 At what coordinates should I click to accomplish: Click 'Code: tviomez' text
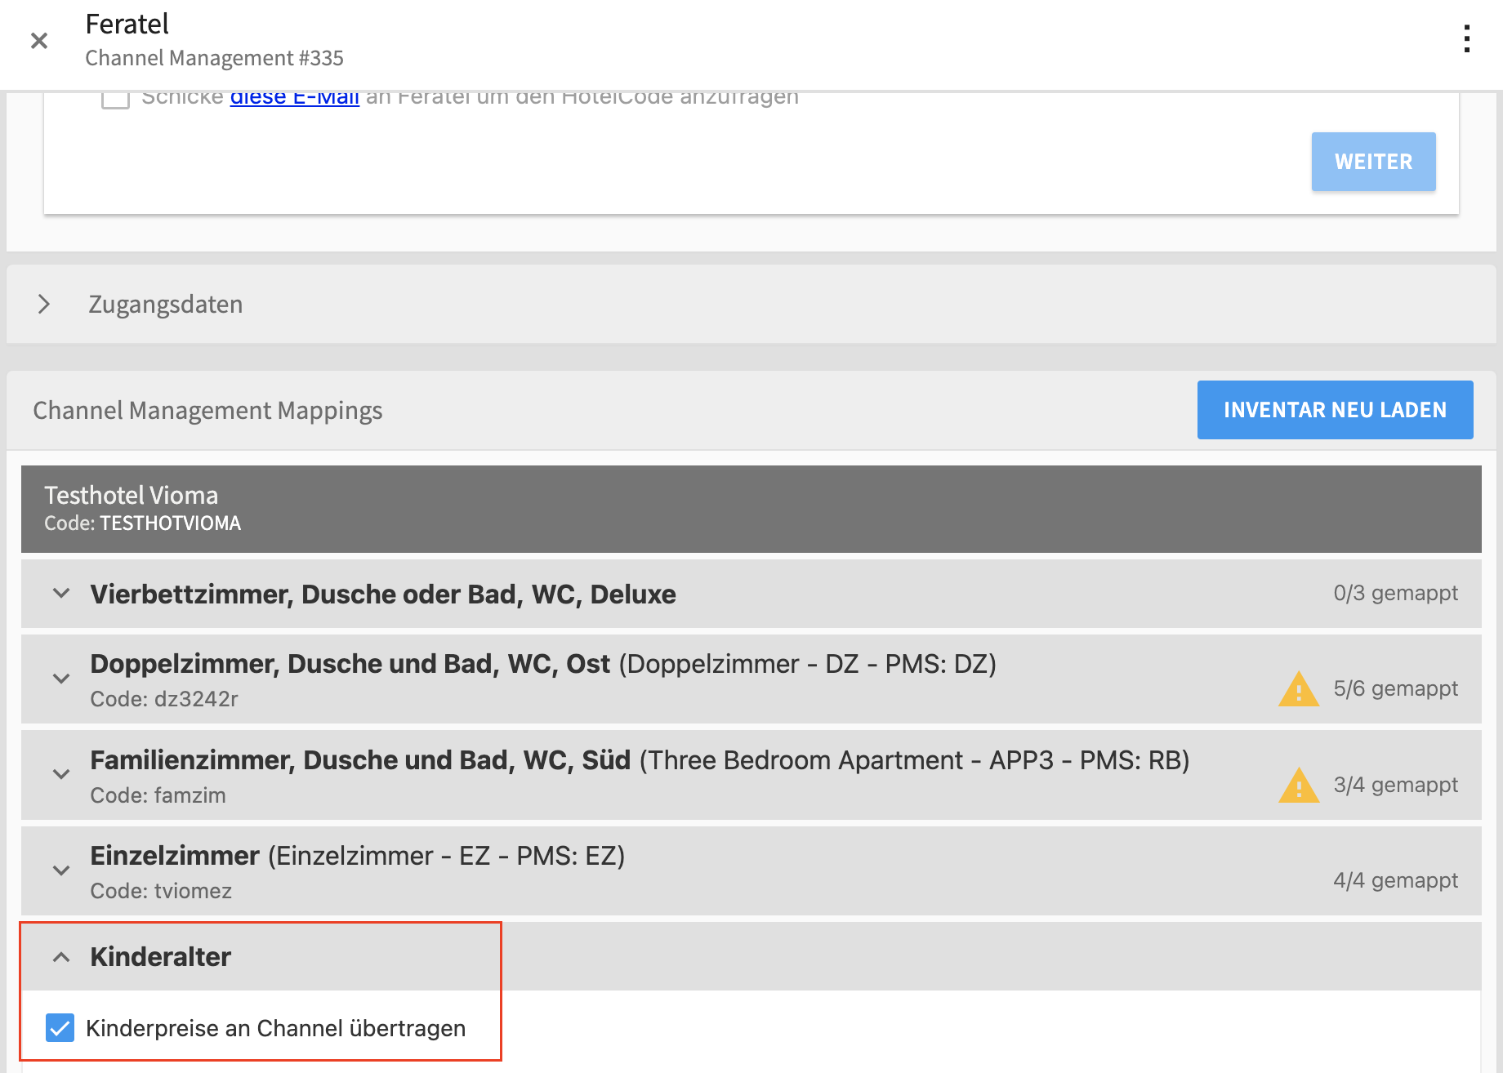(161, 891)
